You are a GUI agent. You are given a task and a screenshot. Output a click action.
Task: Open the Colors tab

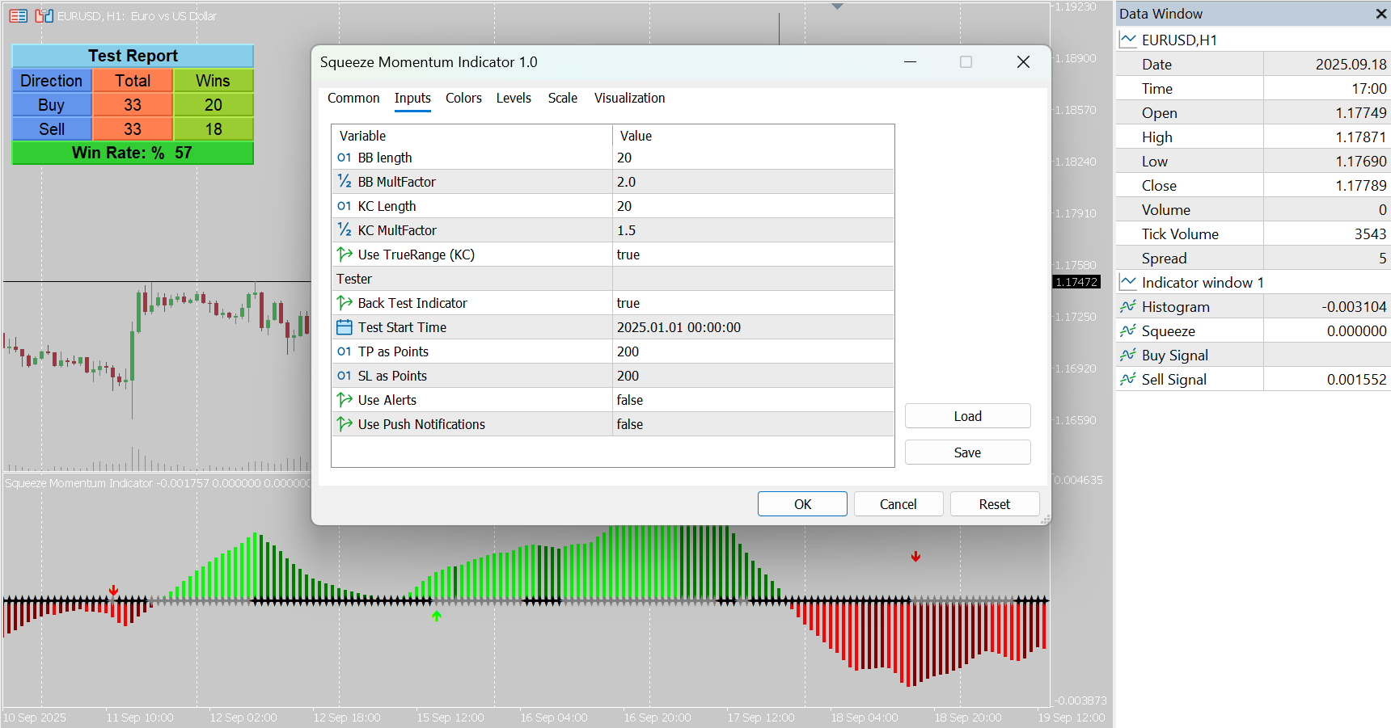[463, 98]
